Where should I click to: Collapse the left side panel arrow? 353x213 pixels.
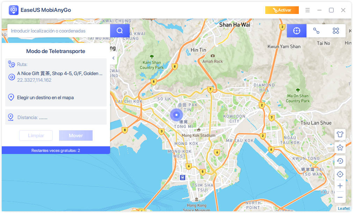point(113,58)
